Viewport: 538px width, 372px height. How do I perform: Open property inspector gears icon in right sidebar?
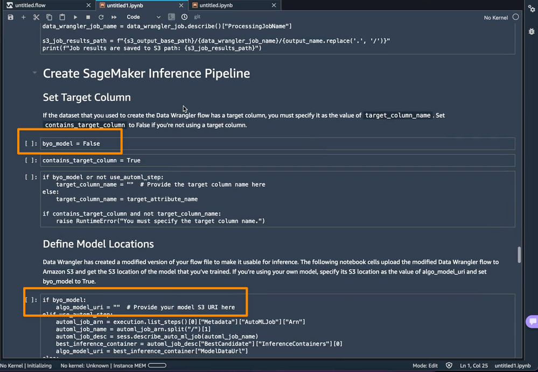[532, 9]
